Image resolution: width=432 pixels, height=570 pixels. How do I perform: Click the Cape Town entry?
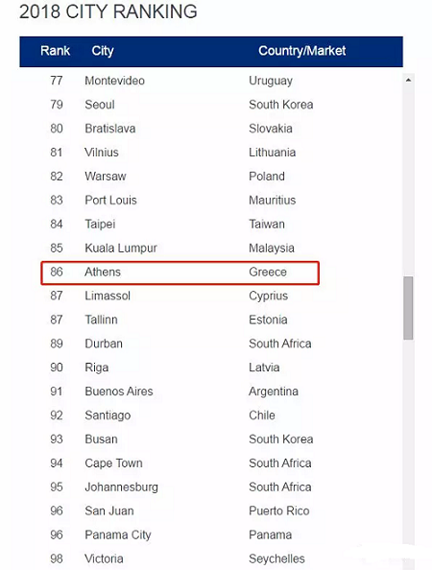(x=113, y=463)
